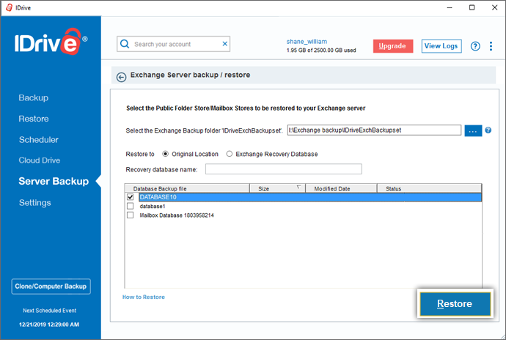The image size is (506, 340).
Task: Select the Exchange Recovery Database radio button
Action: 229,154
